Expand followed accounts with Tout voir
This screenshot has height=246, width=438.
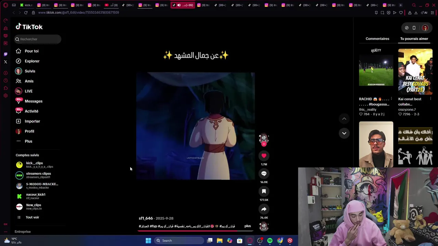click(32, 217)
